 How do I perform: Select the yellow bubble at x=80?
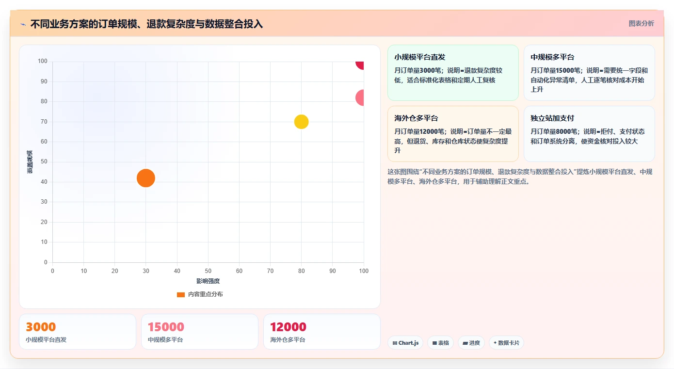302,122
